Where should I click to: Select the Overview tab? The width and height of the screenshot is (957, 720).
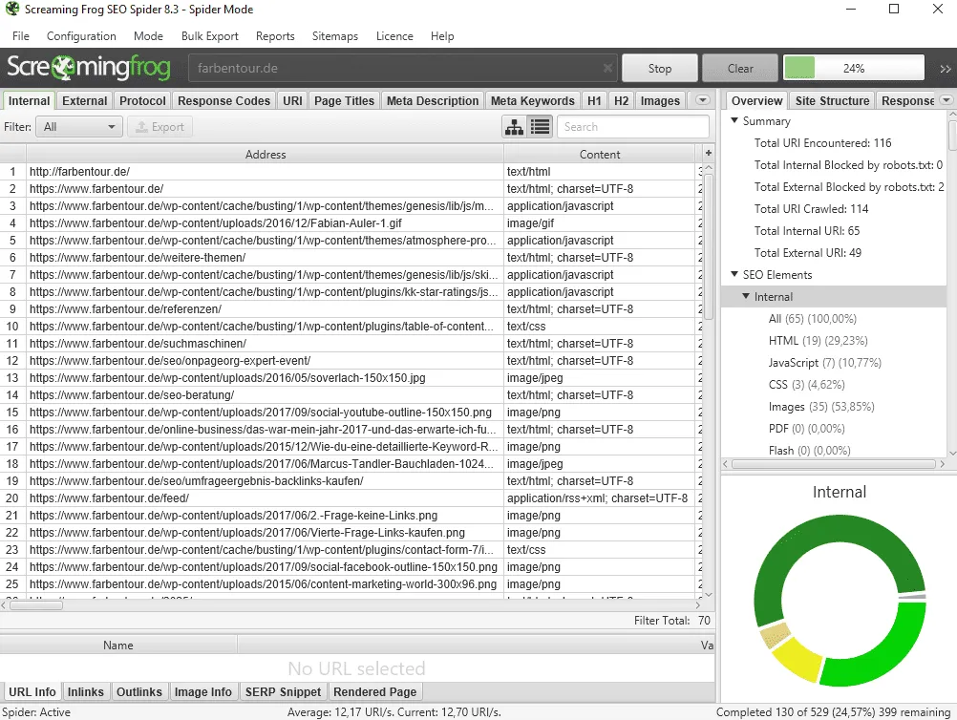756,100
